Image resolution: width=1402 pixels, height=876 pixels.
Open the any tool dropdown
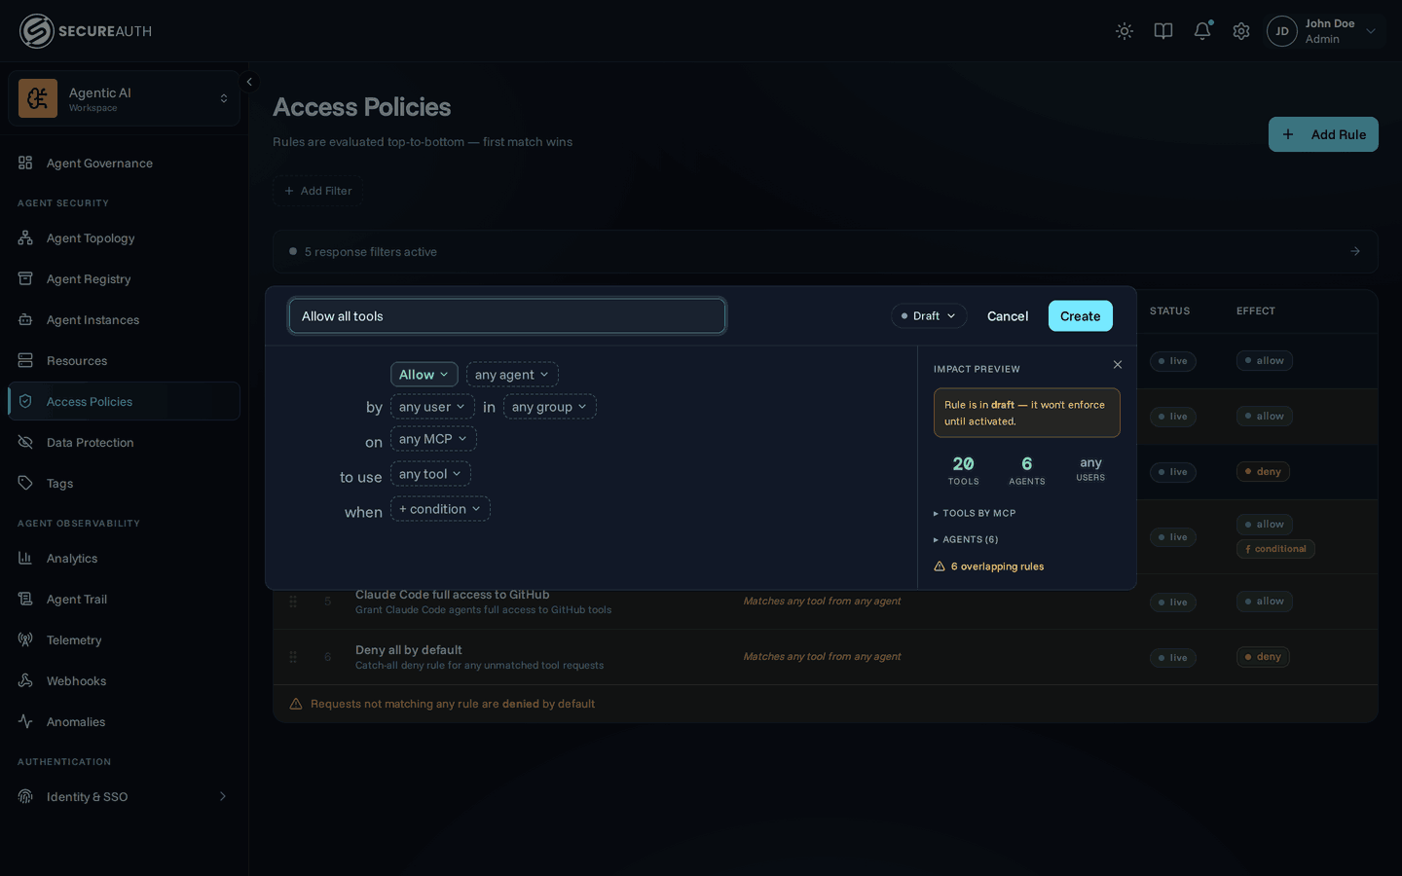coord(430,474)
